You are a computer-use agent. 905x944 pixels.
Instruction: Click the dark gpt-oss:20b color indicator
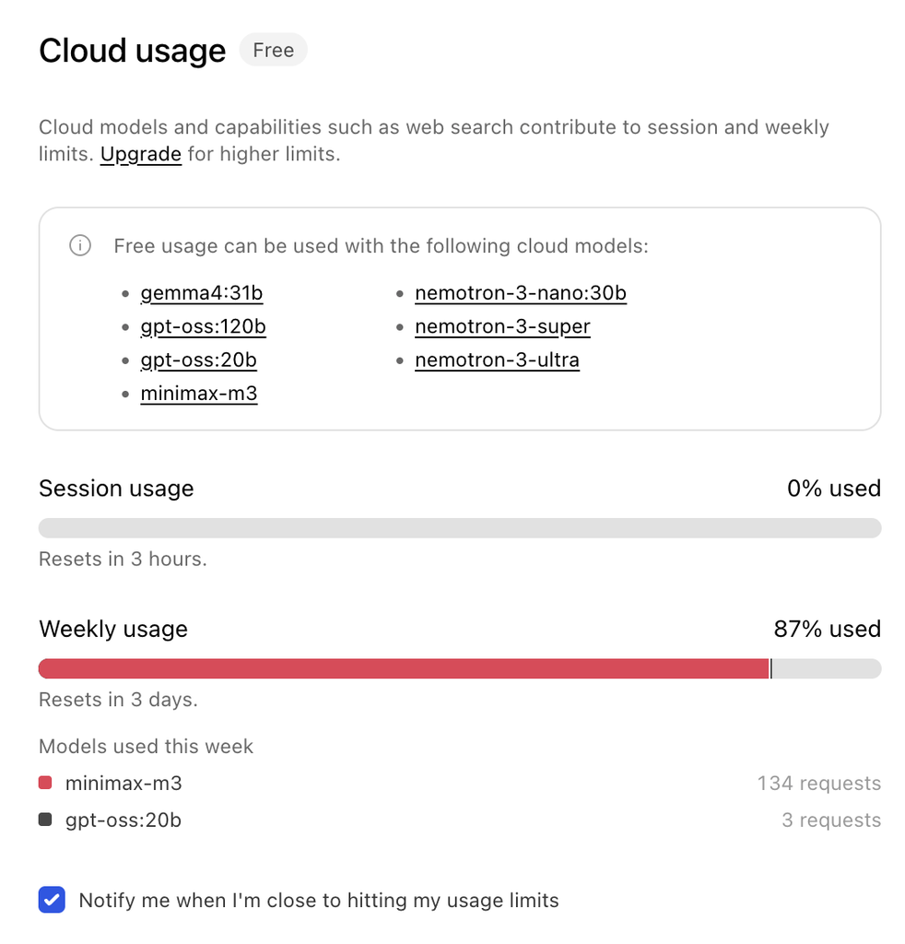tap(45, 820)
